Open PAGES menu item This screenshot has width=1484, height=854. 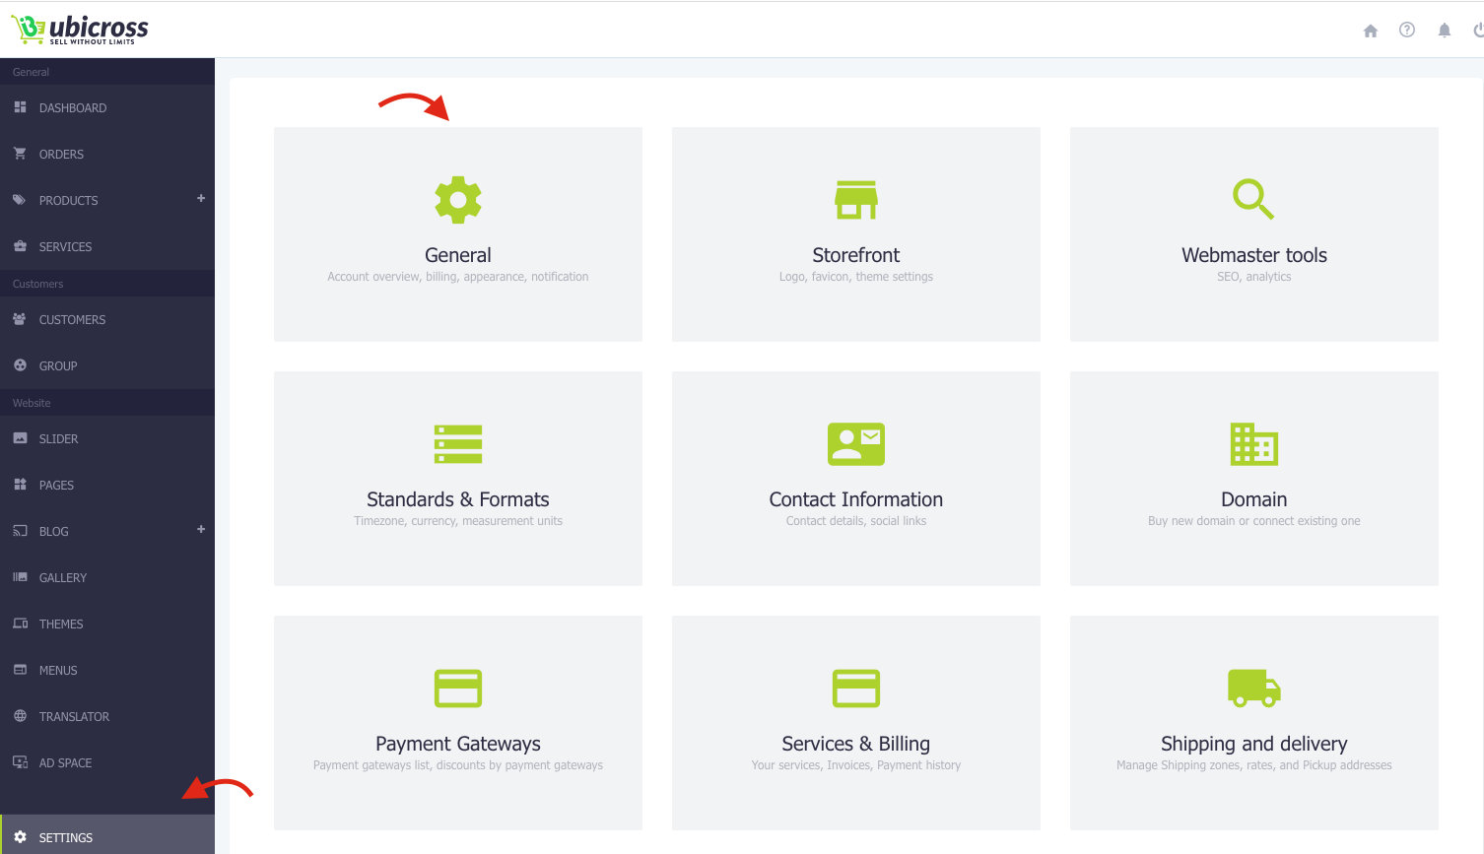tap(56, 486)
